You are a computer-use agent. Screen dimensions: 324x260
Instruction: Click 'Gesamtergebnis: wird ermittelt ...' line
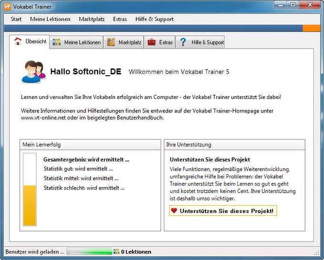coord(86,160)
